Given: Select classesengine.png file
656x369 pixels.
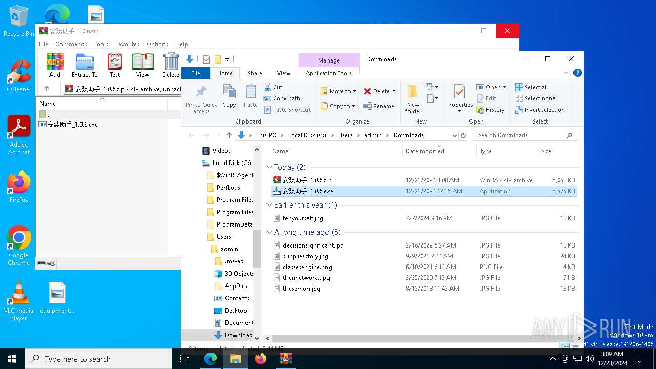Looking at the screenshot, I should [423, 267].
